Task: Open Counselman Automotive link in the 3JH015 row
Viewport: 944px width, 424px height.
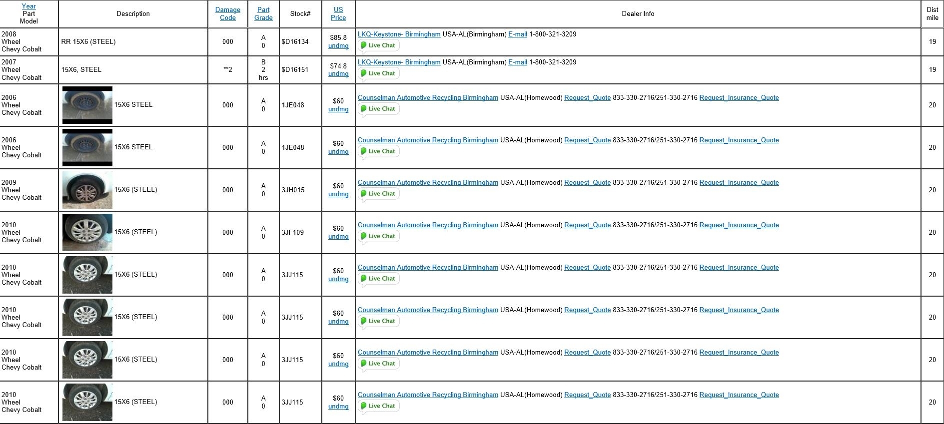Action: [x=428, y=183]
